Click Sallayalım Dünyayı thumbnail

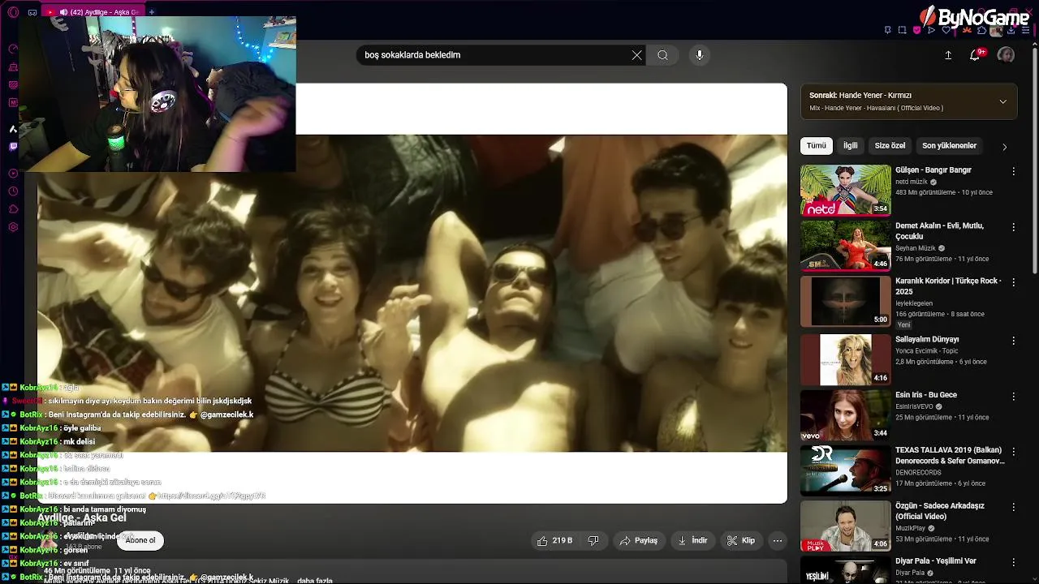(x=845, y=359)
